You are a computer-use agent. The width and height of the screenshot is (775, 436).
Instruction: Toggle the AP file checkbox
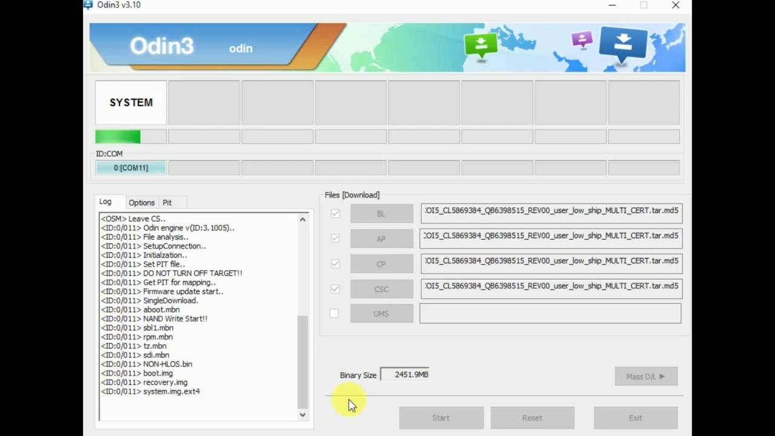(x=335, y=239)
